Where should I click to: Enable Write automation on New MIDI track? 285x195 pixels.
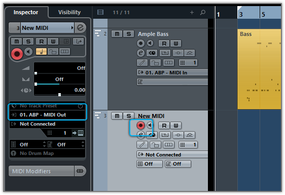176,125
